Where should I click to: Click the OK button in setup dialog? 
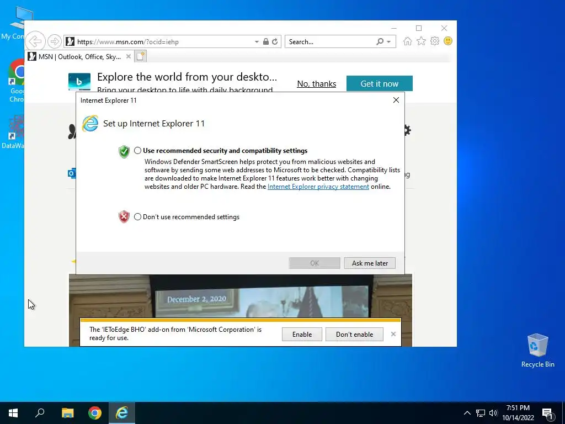[x=314, y=263]
